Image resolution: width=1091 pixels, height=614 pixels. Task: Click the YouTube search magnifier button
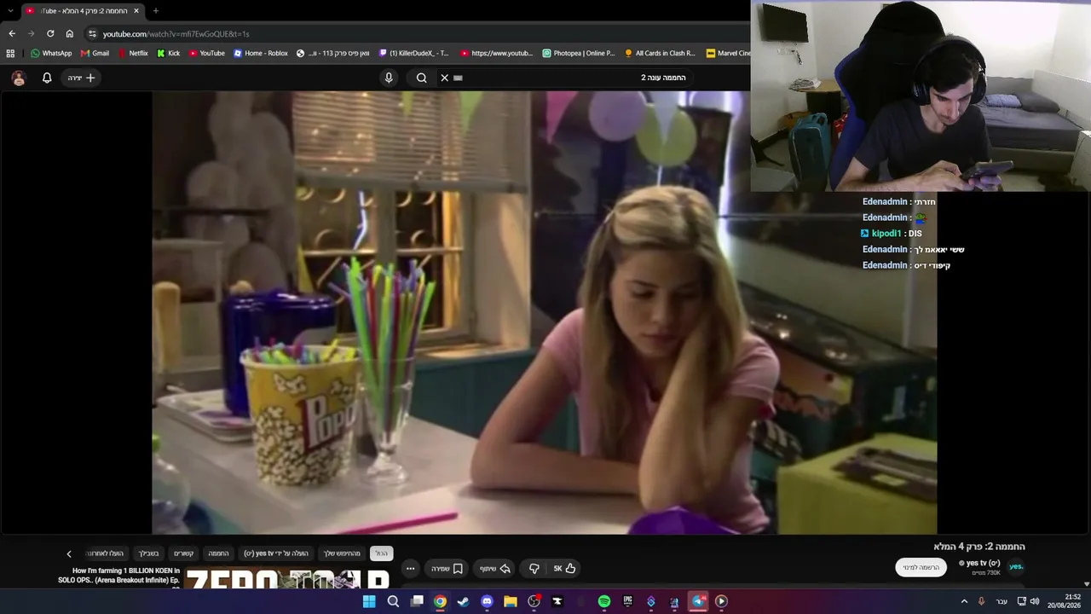(x=421, y=78)
